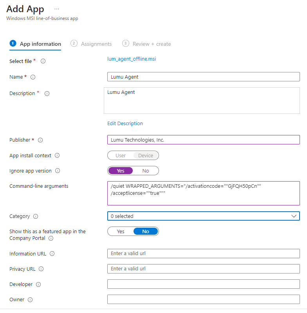
Task: Open the lum_agent_offline.msi file link
Action: (132, 59)
